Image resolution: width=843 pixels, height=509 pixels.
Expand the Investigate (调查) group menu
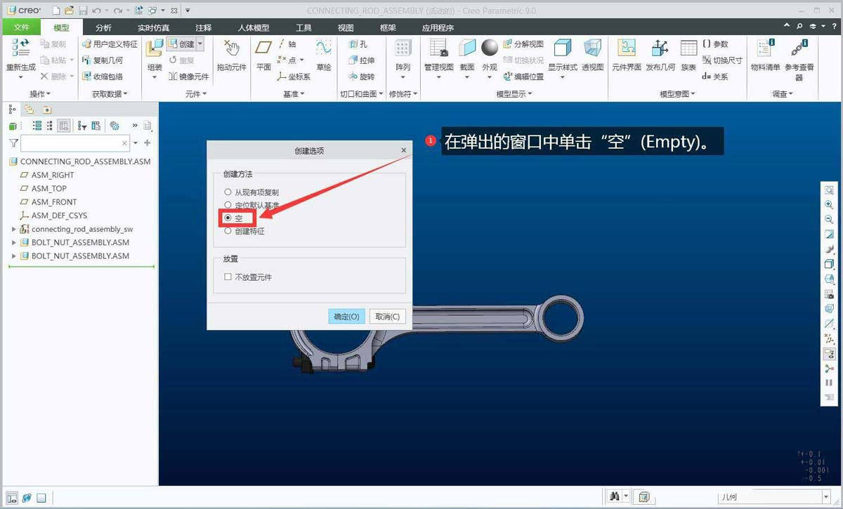point(783,94)
